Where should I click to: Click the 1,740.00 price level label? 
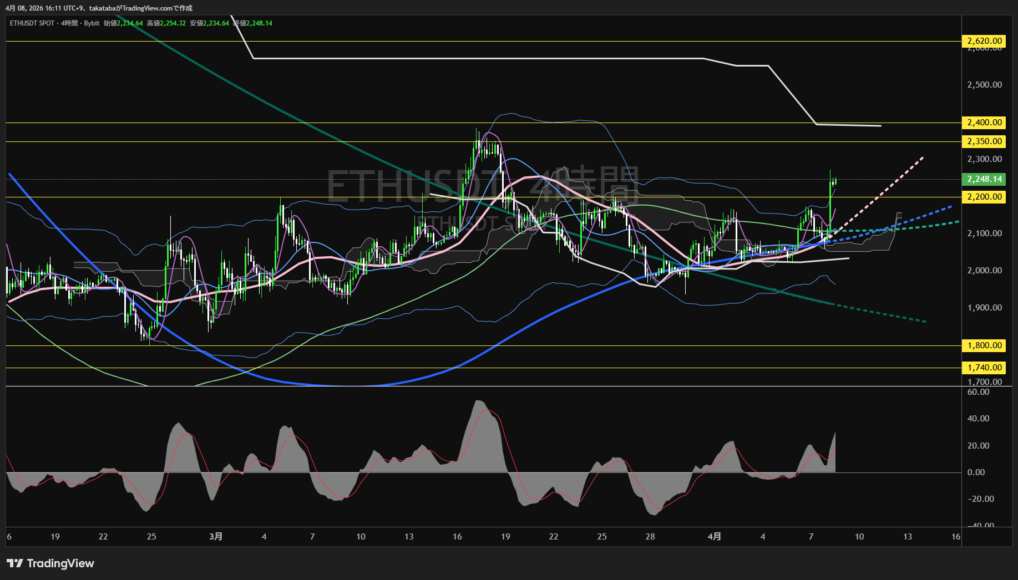tap(984, 368)
